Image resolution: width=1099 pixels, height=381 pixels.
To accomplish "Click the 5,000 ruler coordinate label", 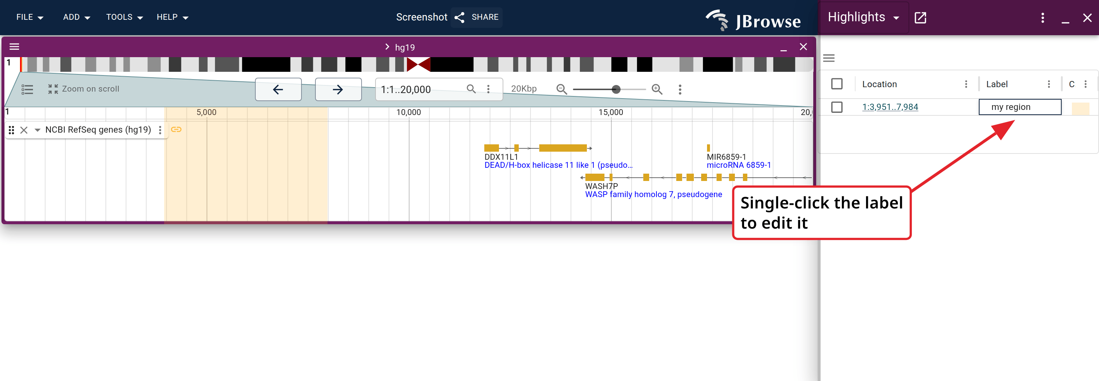I will (x=207, y=112).
